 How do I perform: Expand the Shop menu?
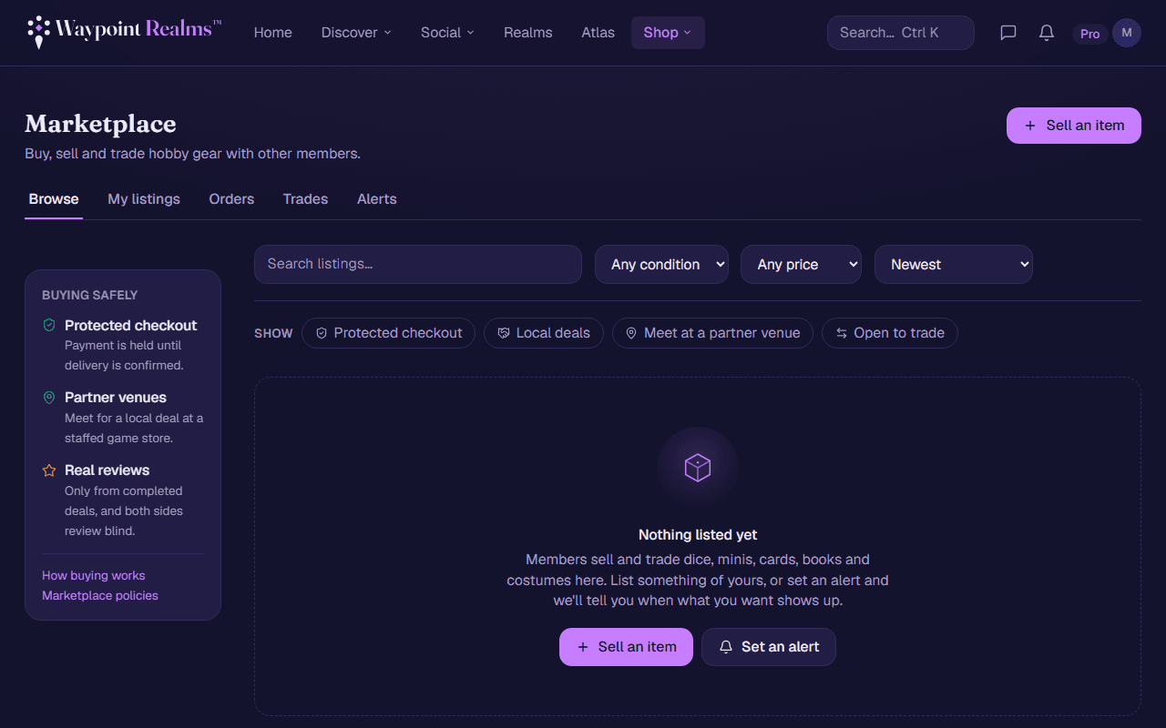pyautogui.click(x=668, y=33)
